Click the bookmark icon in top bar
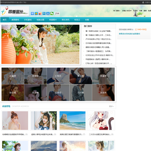The image size is (151, 151). click(x=143, y=3)
